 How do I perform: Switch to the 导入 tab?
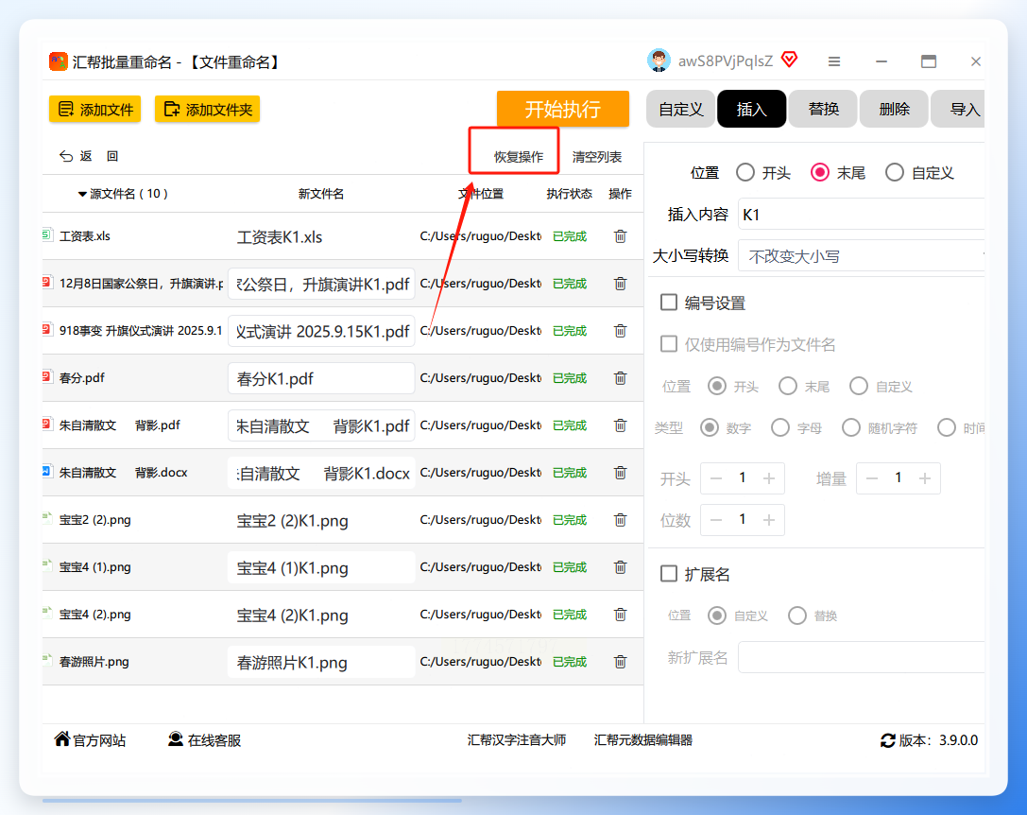(x=958, y=109)
